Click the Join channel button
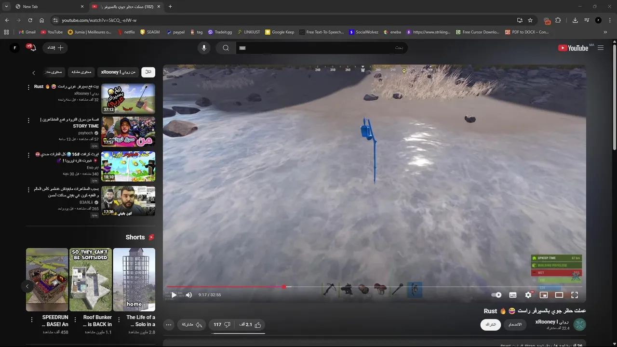The image size is (617, 347). [515, 325]
